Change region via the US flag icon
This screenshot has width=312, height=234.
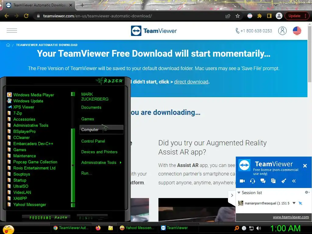pos(297,31)
